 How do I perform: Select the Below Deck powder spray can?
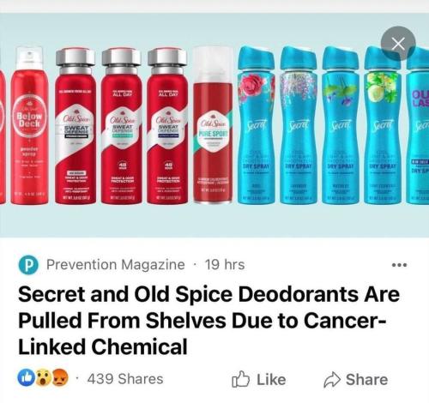[x=30, y=125]
